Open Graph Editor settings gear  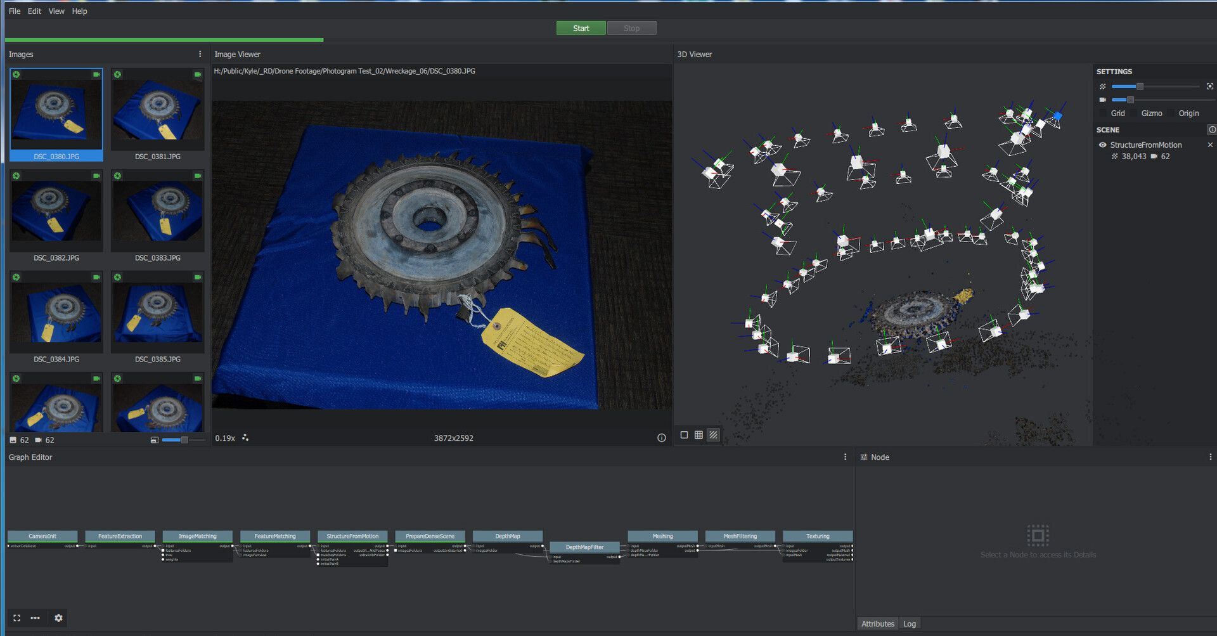pyautogui.click(x=58, y=618)
